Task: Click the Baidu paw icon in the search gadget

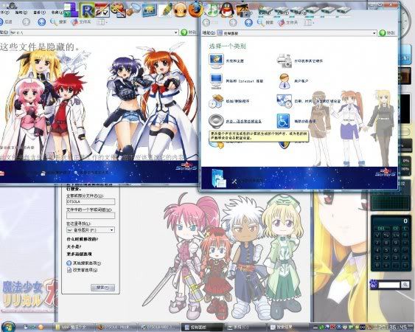Action: pyautogui.click(x=373, y=285)
